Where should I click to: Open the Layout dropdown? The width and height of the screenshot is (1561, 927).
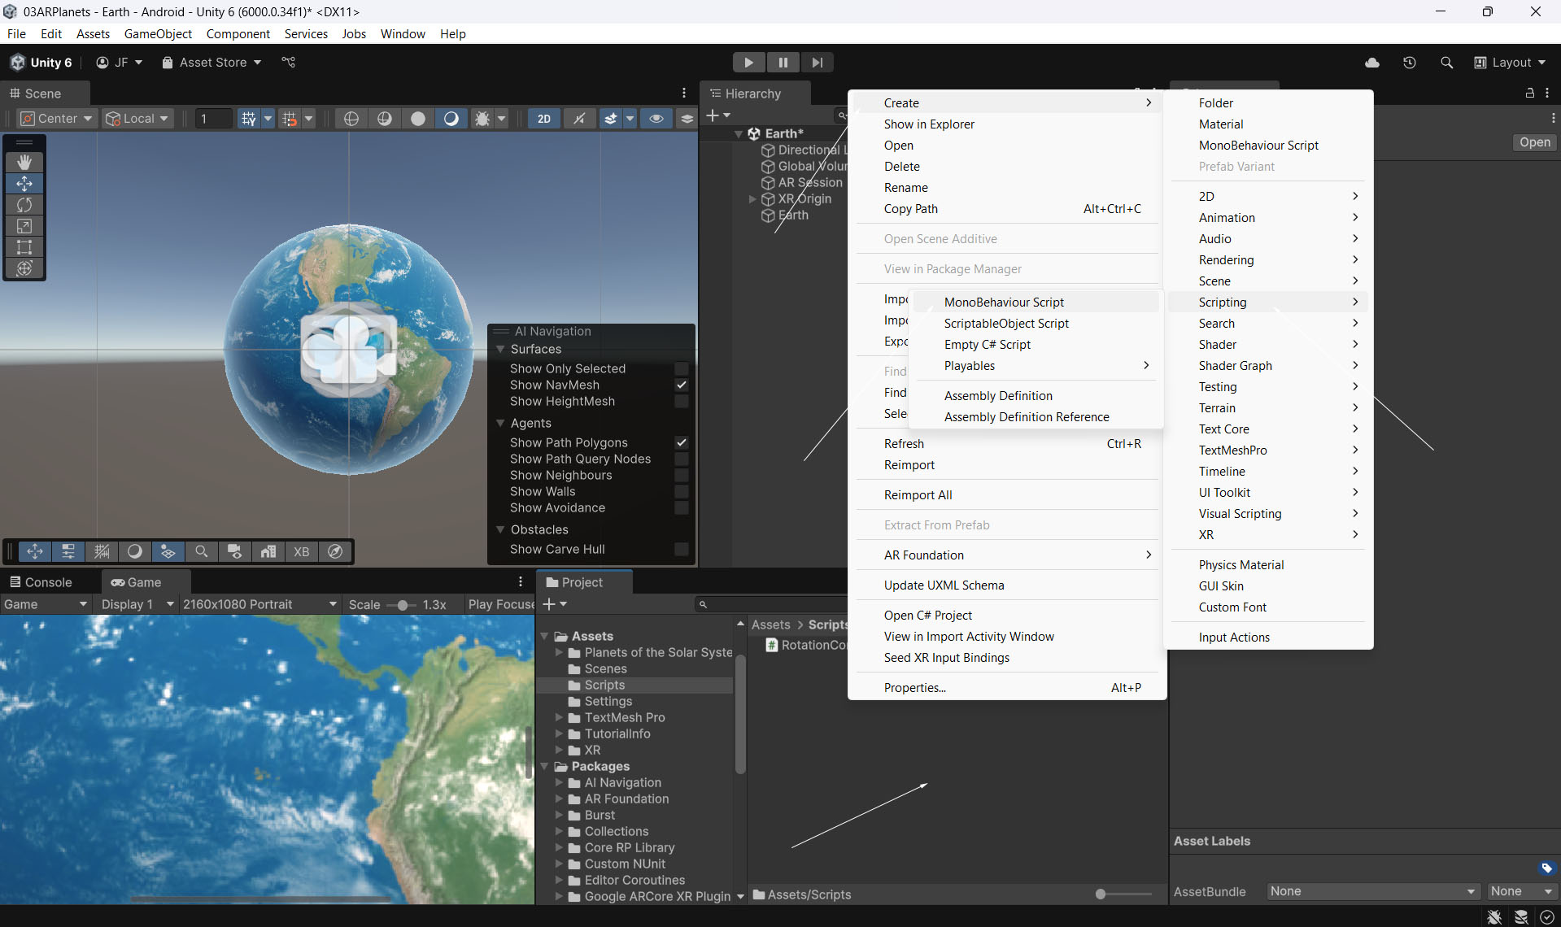1511,63
